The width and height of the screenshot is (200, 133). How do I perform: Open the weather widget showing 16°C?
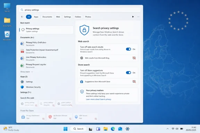tap(11, 129)
